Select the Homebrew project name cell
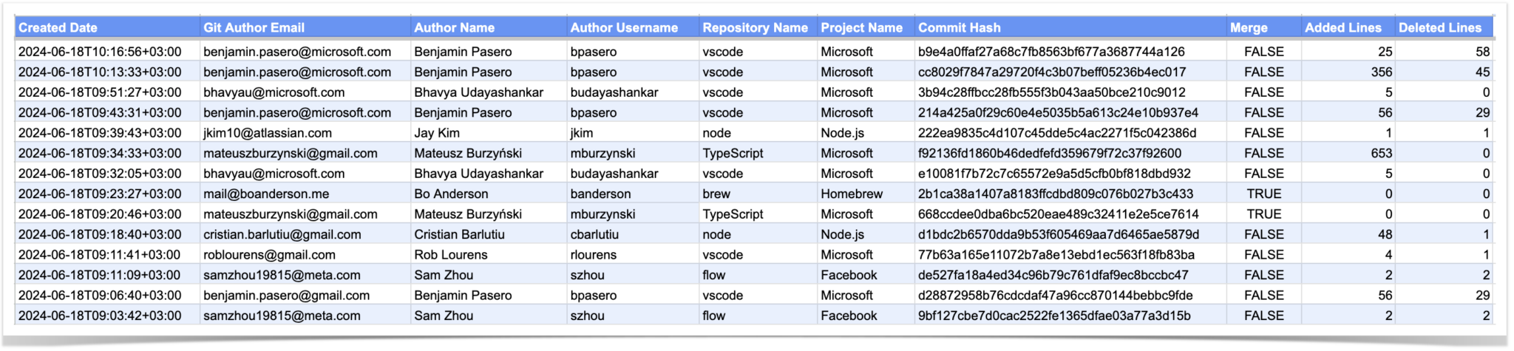The height and width of the screenshot is (351, 1514). click(x=866, y=194)
